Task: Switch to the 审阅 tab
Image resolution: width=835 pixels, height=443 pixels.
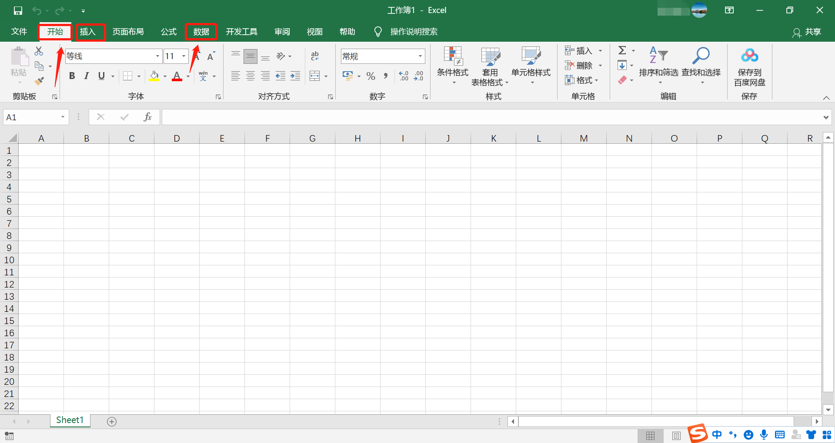Action: [x=282, y=32]
